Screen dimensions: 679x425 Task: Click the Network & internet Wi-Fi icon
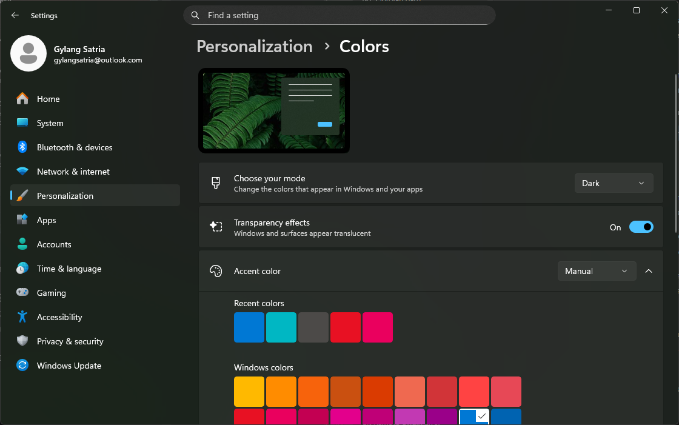coord(22,172)
